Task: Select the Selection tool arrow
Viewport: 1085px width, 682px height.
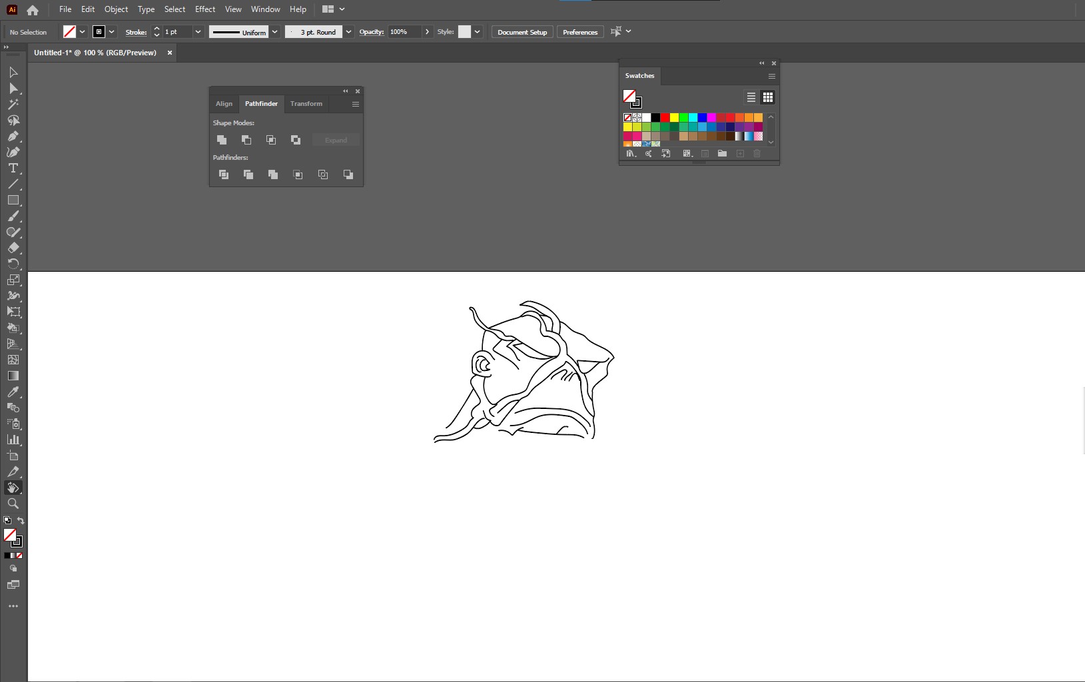Action: tap(13, 72)
